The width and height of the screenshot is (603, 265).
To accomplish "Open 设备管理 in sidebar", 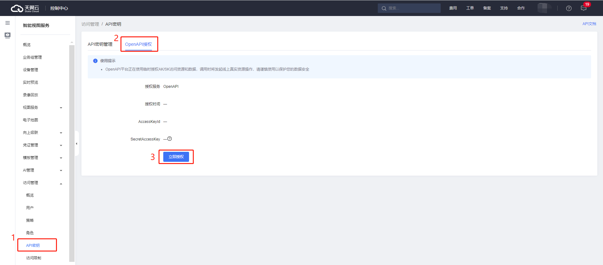I will coord(31,70).
